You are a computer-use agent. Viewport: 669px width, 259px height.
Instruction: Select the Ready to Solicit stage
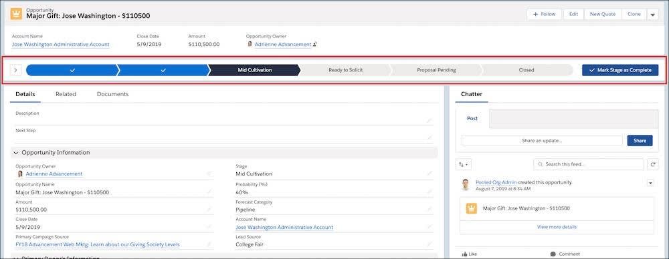click(x=345, y=70)
